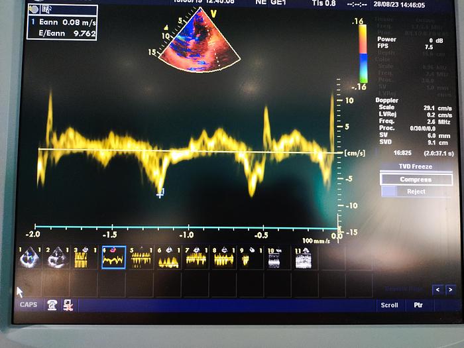
Task: Open clipboard thumbnail 11 M-mode image
Action: pyautogui.click(x=304, y=257)
